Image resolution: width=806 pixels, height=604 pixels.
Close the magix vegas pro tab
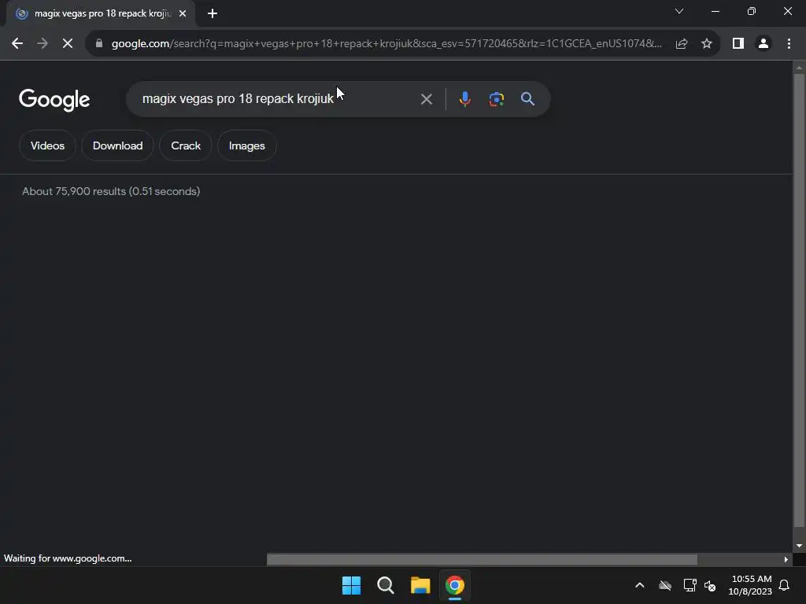tap(183, 14)
